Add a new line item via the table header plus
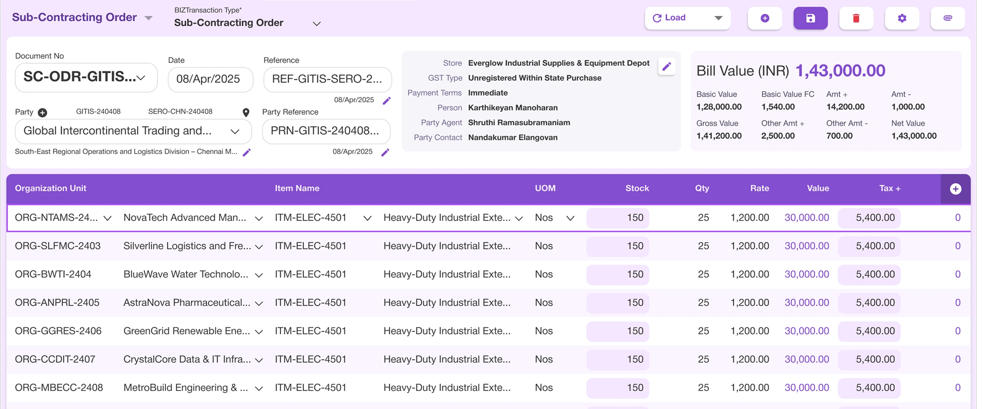 (956, 189)
